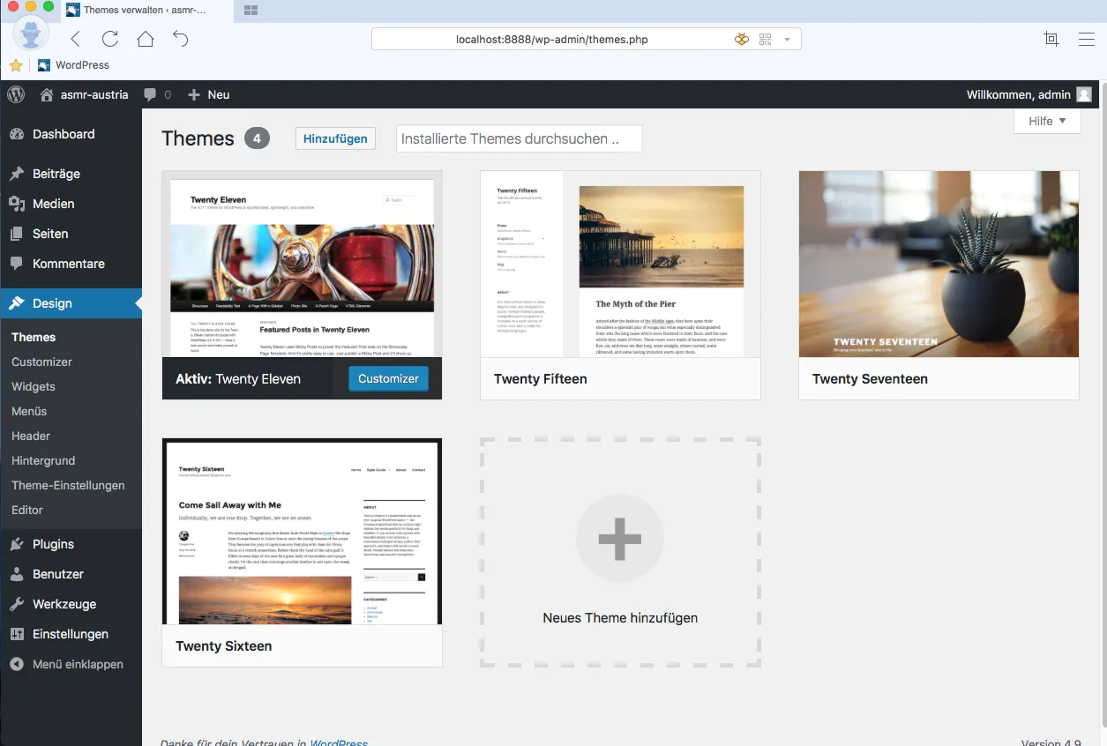The image size is (1107, 746).
Task: Click the theme count badge 4
Action: [x=257, y=138]
